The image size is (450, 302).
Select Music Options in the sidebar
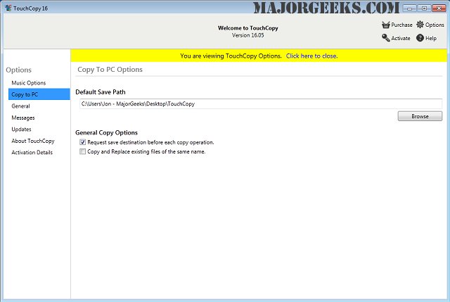click(39, 83)
